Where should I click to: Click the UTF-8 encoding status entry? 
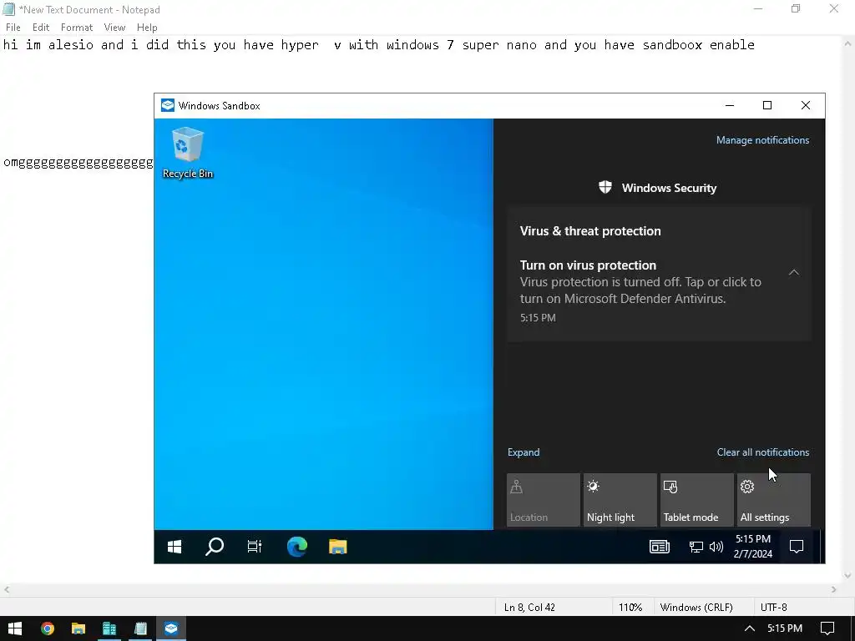coord(774,608)
